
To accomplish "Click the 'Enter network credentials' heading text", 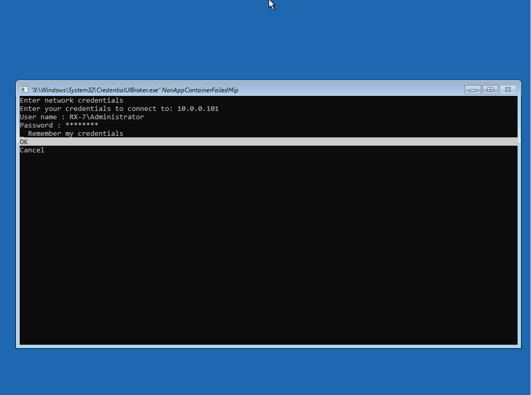I will point(72,100).
